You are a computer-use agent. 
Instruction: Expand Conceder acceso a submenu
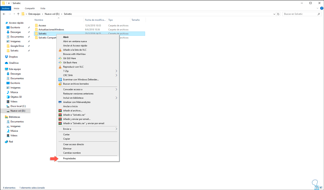(116, 89)
